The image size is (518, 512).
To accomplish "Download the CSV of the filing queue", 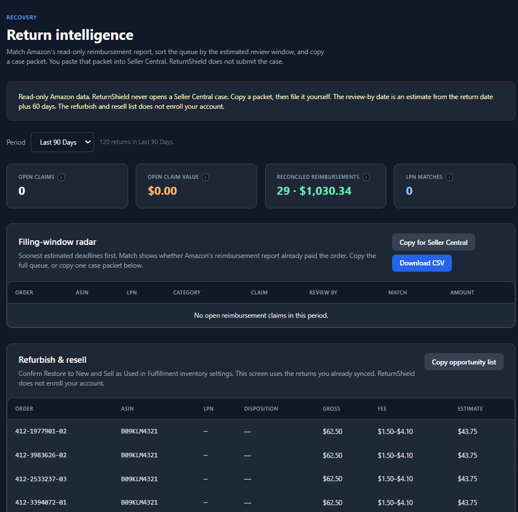I will point(422,263).
